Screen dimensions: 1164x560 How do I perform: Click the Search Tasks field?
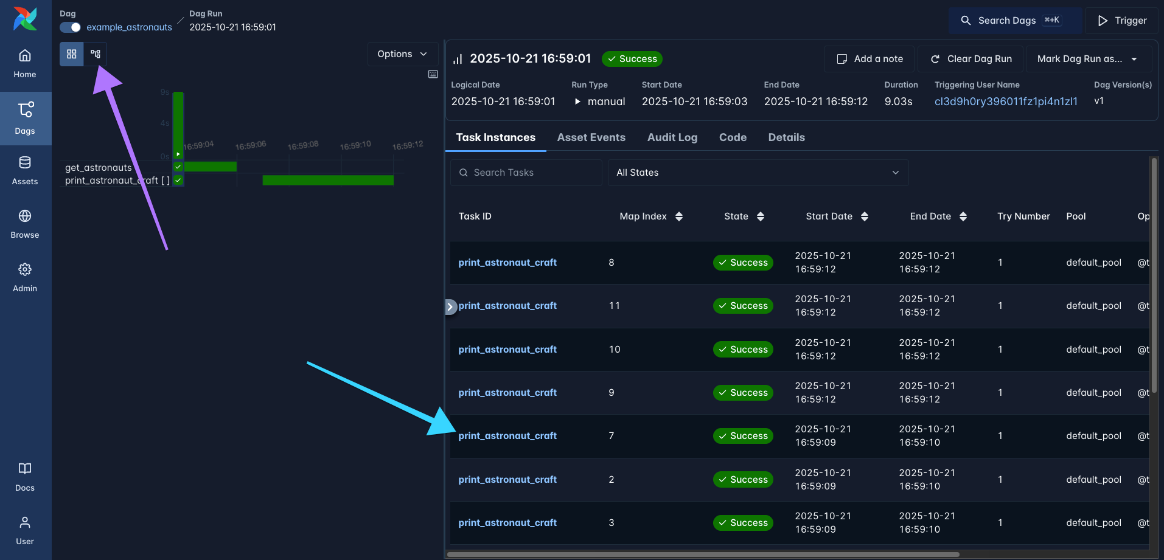pos(526,172)
